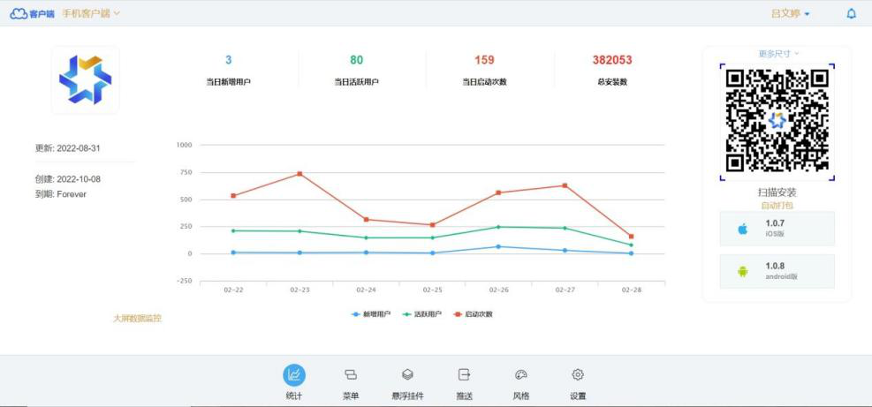Open the 推送 push icon
This screenshot has width=872, height=407.
coord(465,375)
